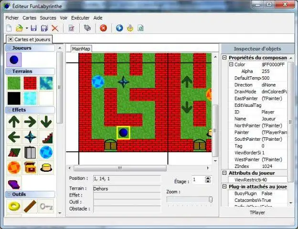The height and width of the screenshot is (229, 298).
Task: Collapse Propriétés du composant section
Action: pyautogui.click(x=224, y=57)
